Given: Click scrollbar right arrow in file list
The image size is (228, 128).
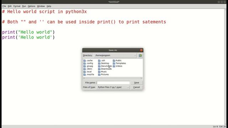Looking at the screenshot, I should tap(141, 78).
